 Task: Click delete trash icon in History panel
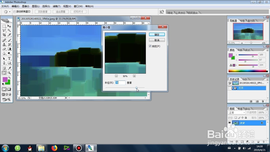(x=263, y=101)
